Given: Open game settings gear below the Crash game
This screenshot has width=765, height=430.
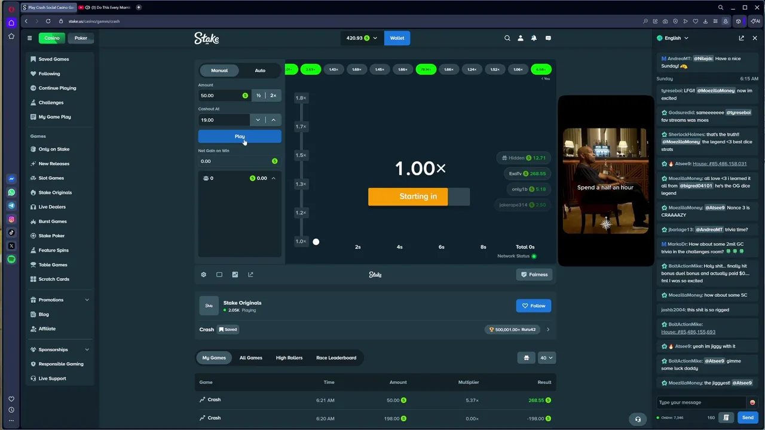Looking at the screenshot, I should point(204,275).
